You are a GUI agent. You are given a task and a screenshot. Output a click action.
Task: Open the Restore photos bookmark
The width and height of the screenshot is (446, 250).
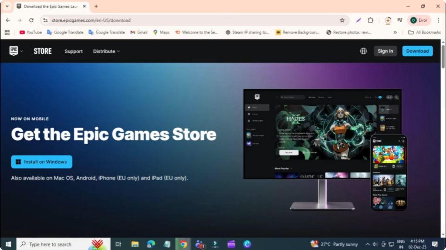tap(349, 32)
